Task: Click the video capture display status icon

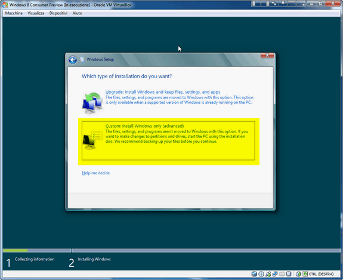Action: coord(289,274)
